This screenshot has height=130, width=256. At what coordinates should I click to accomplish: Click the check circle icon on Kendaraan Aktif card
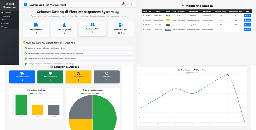pos(50,73)
